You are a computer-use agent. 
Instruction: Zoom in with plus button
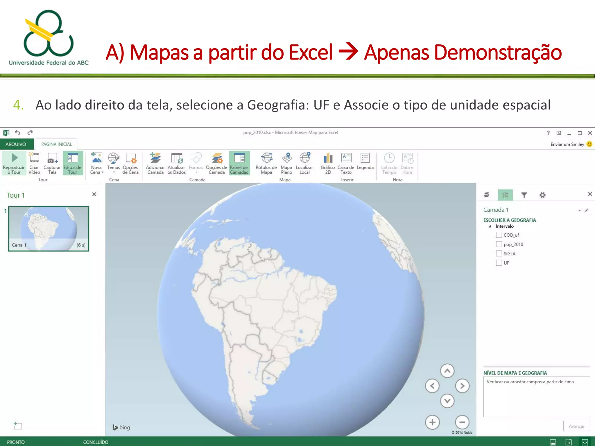432,422
